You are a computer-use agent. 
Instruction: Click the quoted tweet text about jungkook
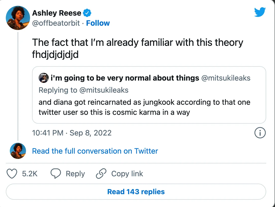coord(144,107)
